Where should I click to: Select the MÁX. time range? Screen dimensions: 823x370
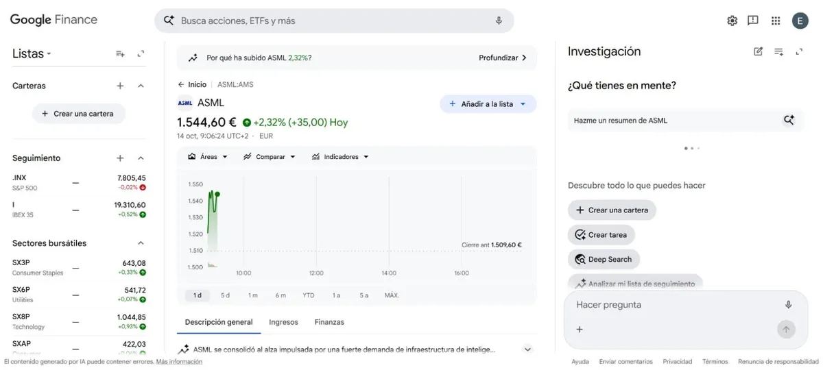[392, 295]
